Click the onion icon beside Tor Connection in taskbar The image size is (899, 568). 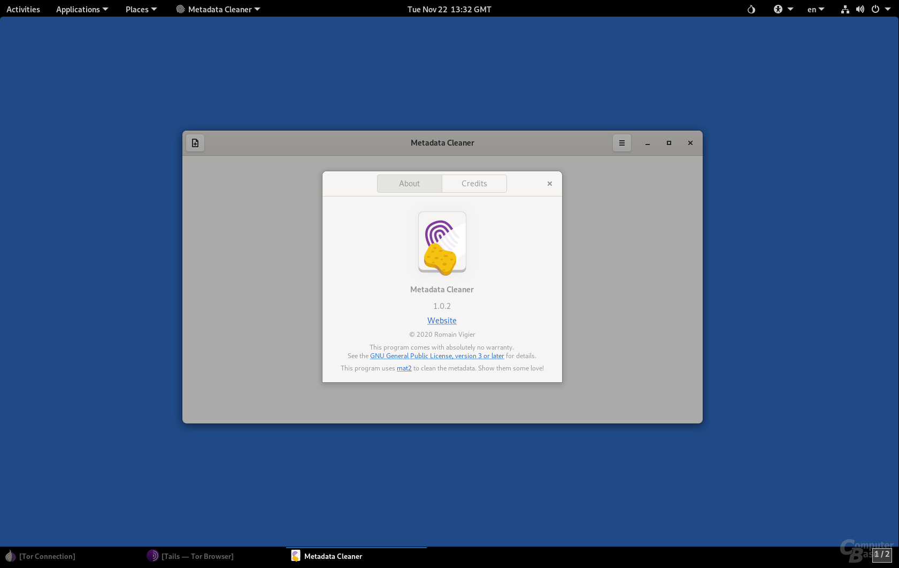click(10, 556)
